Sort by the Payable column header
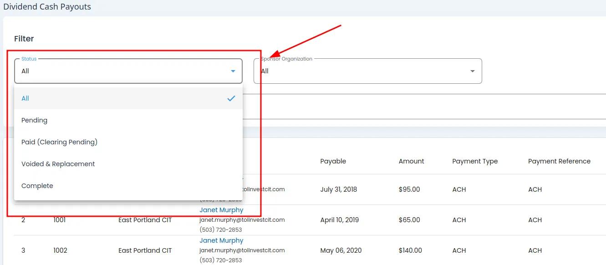The height and width of the screenshot is (265, 606). pos(333,161)
